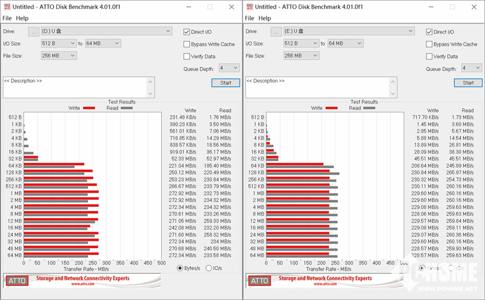The width and height of the screenshot is (485, 300).
Task: Close the left ATTO Disk Benchmark window
Action: (231, 7)
